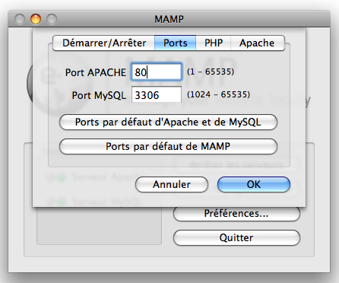
Task: Click the MAMP window title
Action: click(169, 19)
